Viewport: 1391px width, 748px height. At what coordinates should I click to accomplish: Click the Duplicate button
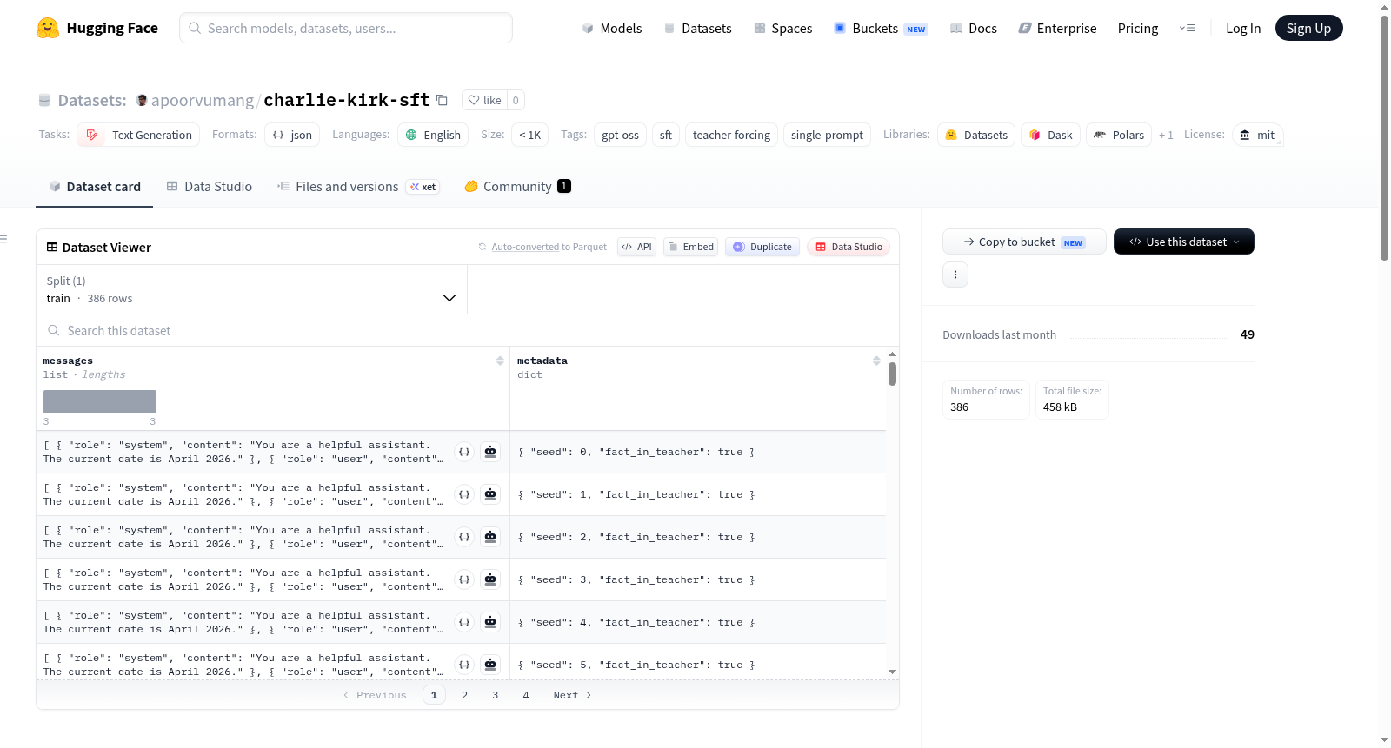point(762,247)
